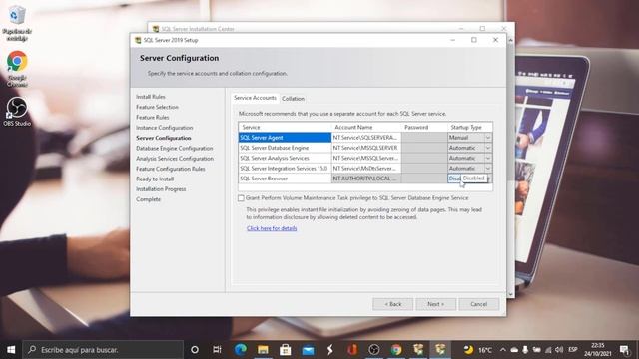The image size is (639, 359).
Task: Click the Feature Selection step
Action: click(157, 107)
